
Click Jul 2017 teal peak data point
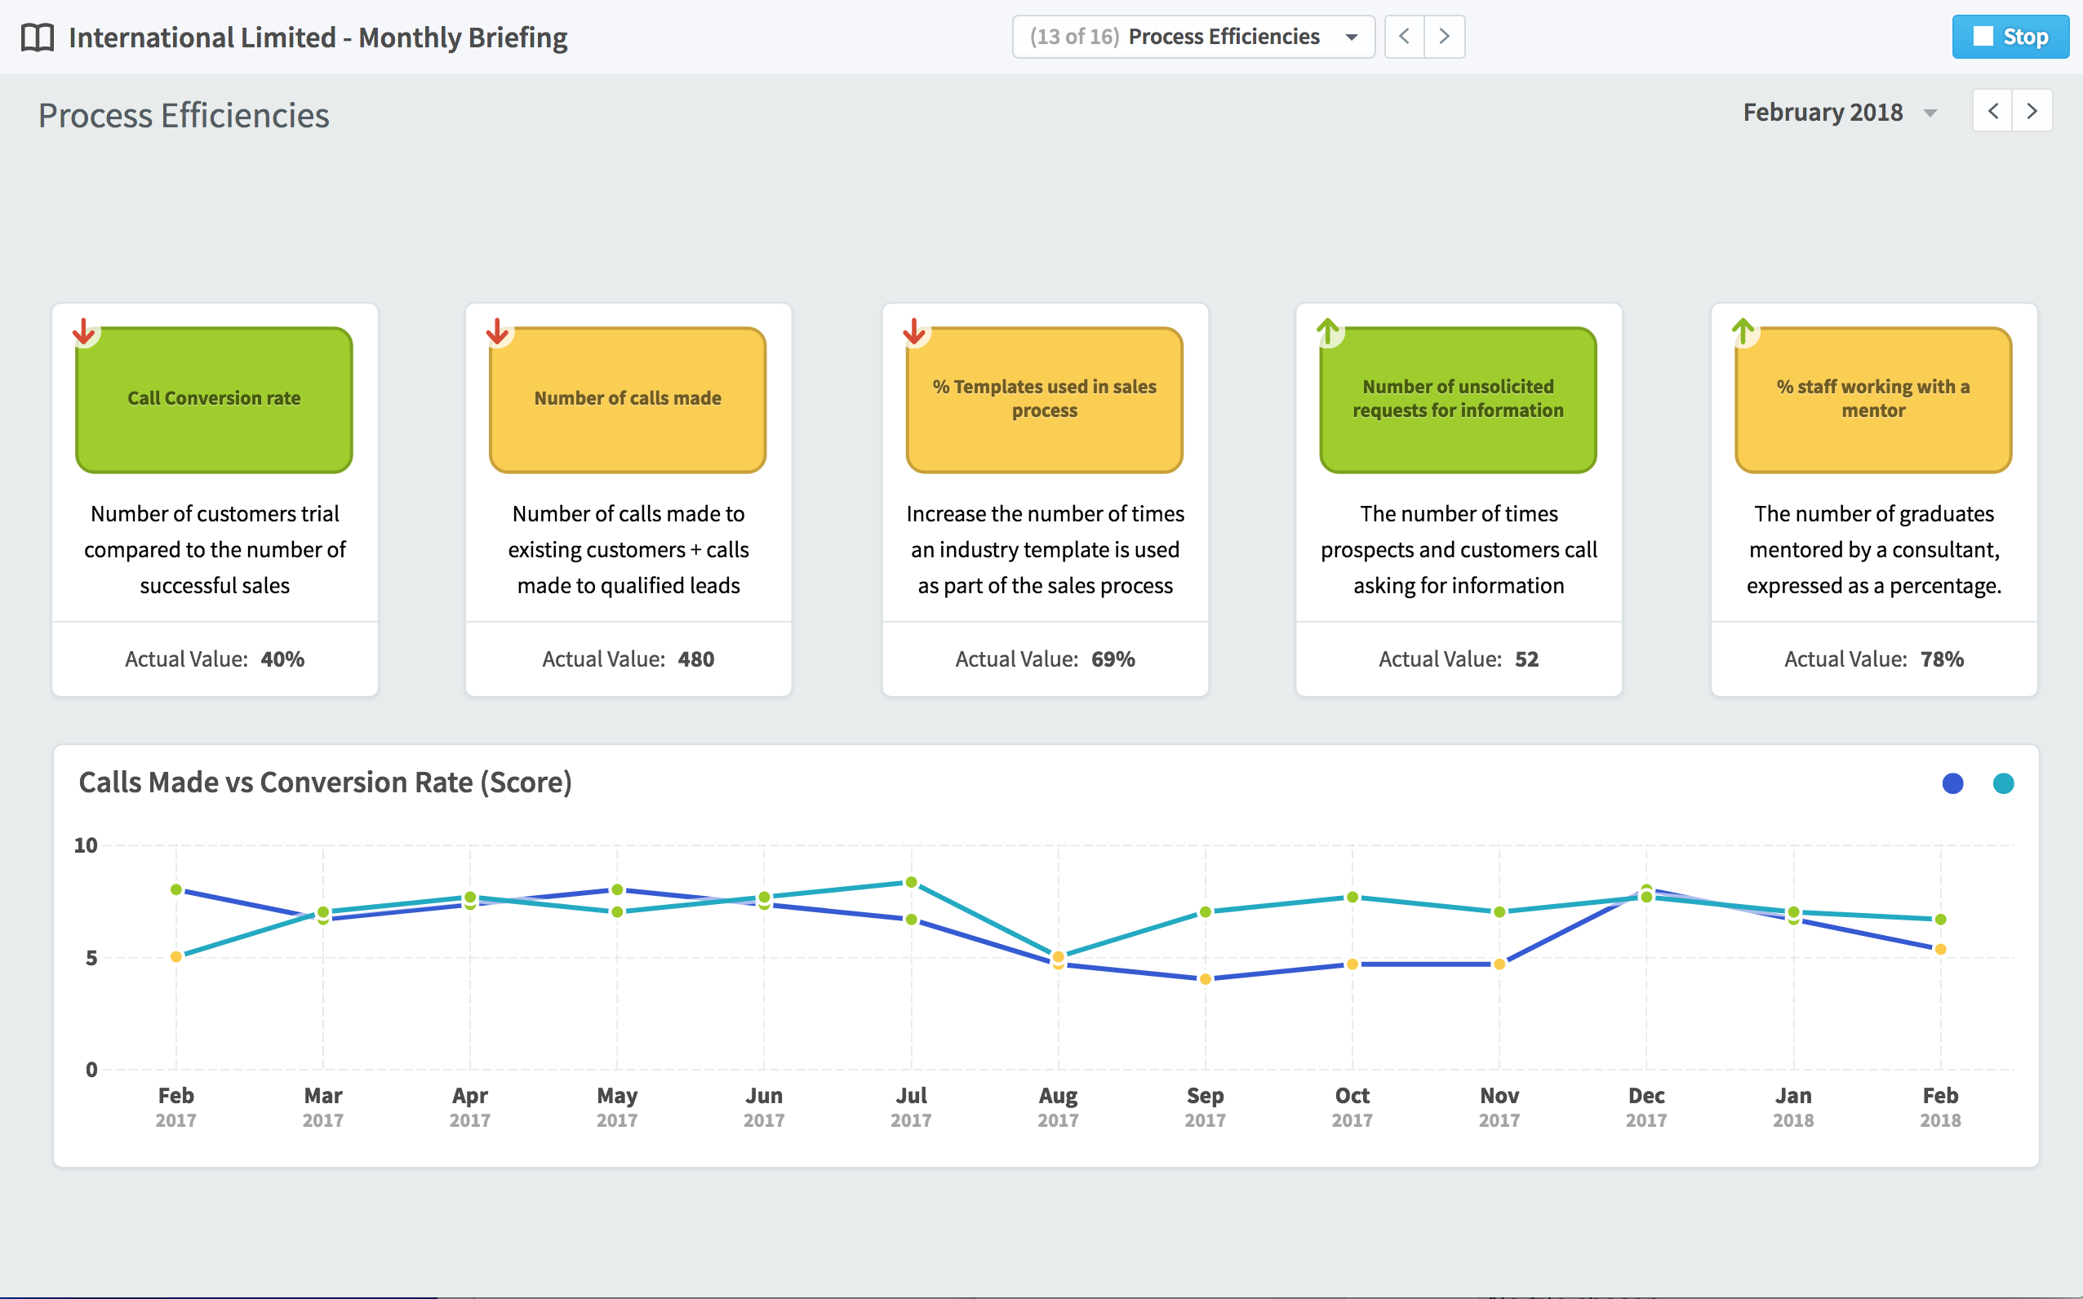[911, 882]
